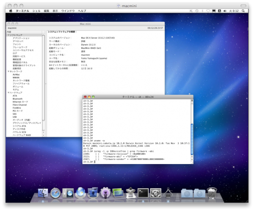Open the Downloads folder stack in Dock
The width and height of the screenshot is (254, 211).
199,193
